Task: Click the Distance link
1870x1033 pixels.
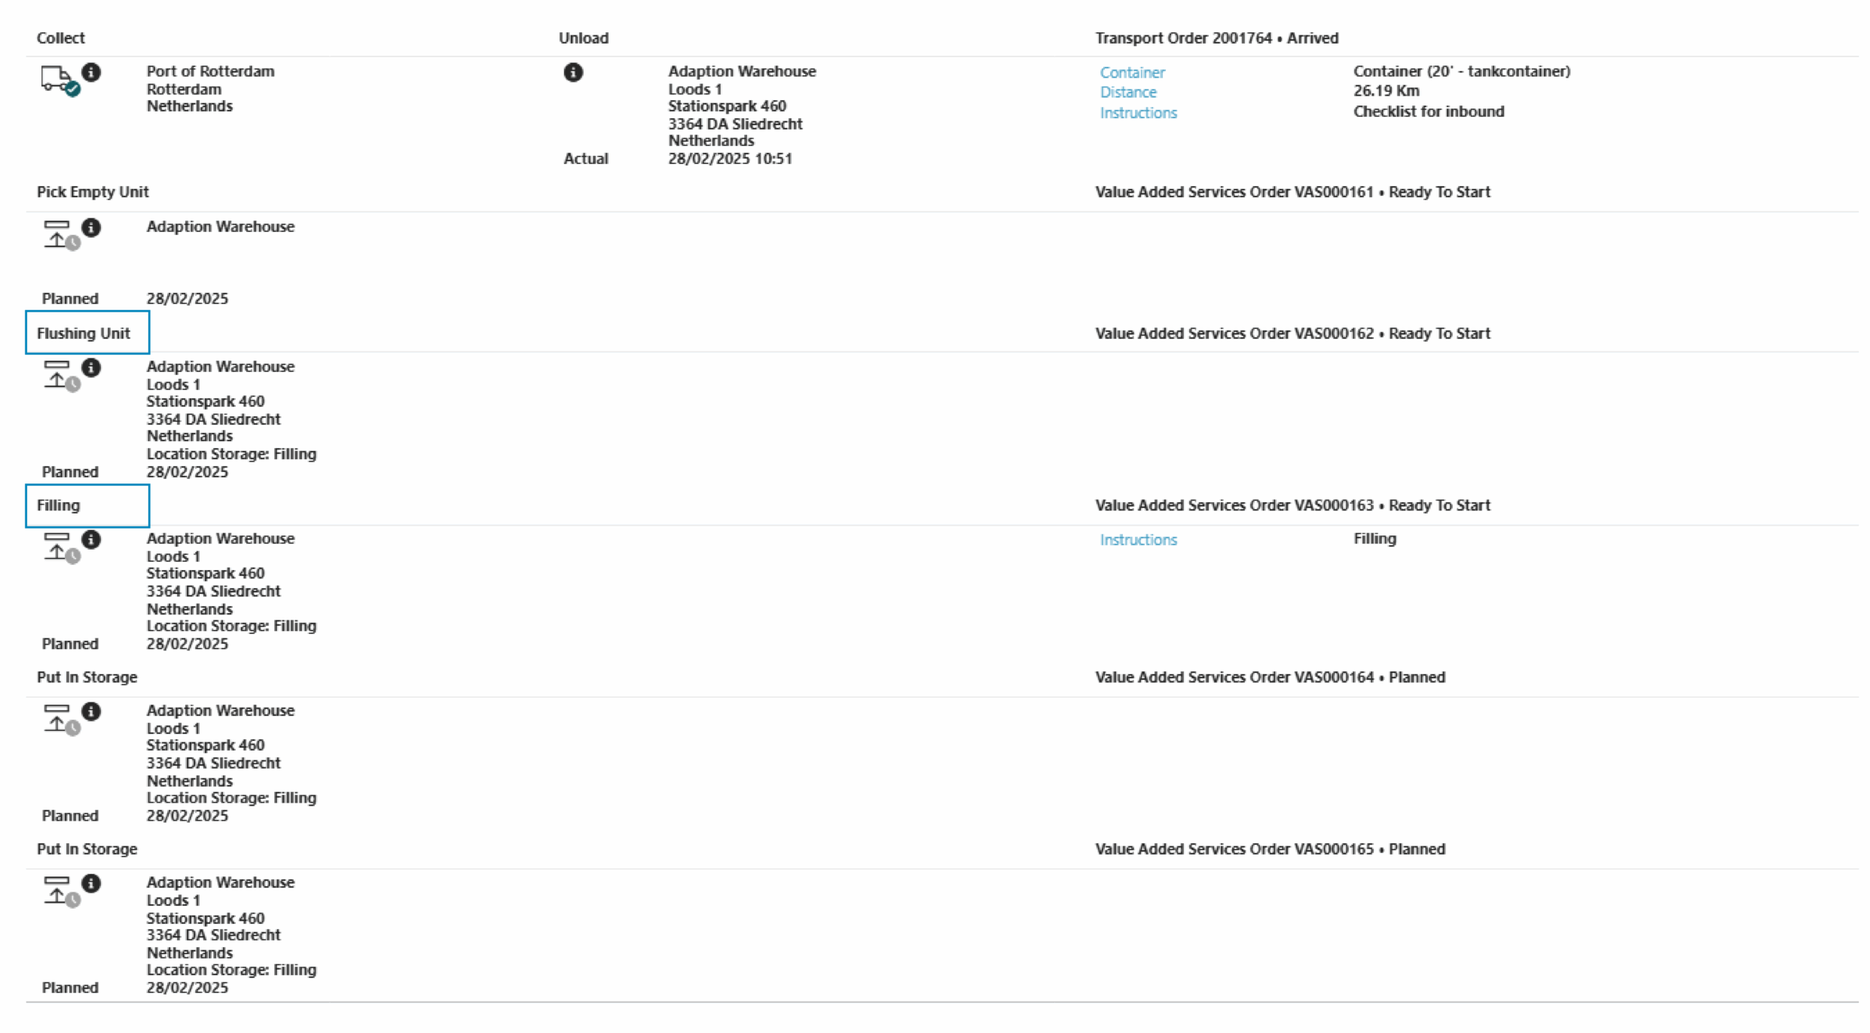Action: tap(1128, 93)
